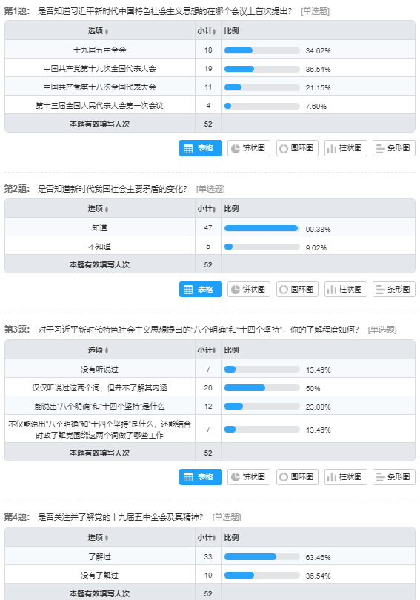
Task: Open question 2 donut chart (圆环图)
Action: [x=297, y=290]
